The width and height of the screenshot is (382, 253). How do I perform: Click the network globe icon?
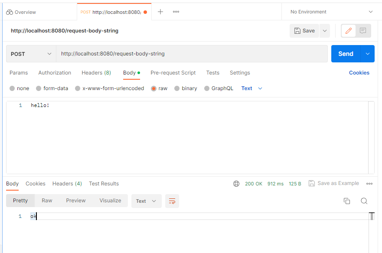(x=236, y=184)
